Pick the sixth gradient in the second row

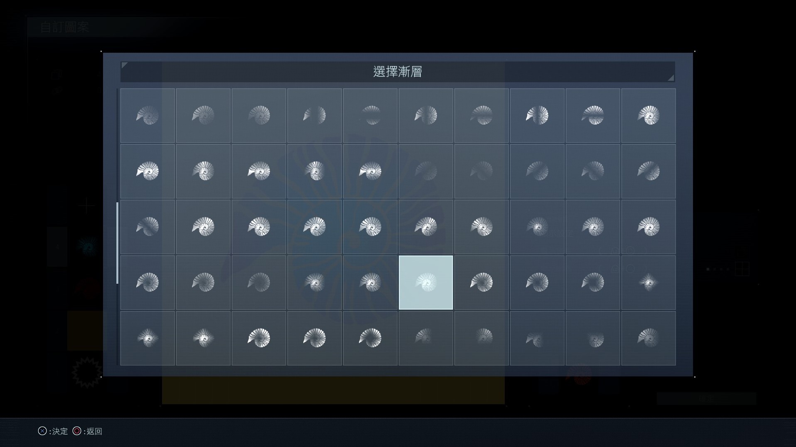tap(426, 171)
